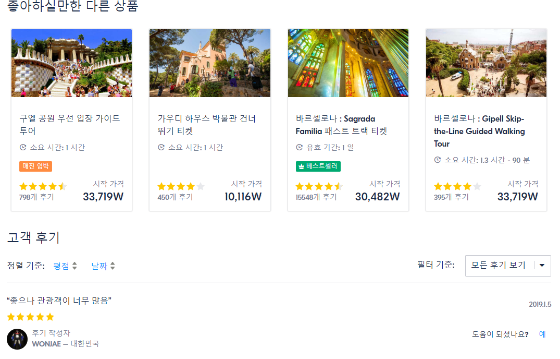Open the 모든 후기 보기 filter dropdown
Screen dimensions: 560x359
pos(508,266)
